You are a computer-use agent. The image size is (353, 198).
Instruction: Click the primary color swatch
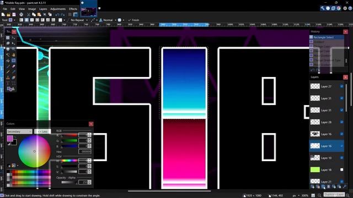click(x=10, y=138)
